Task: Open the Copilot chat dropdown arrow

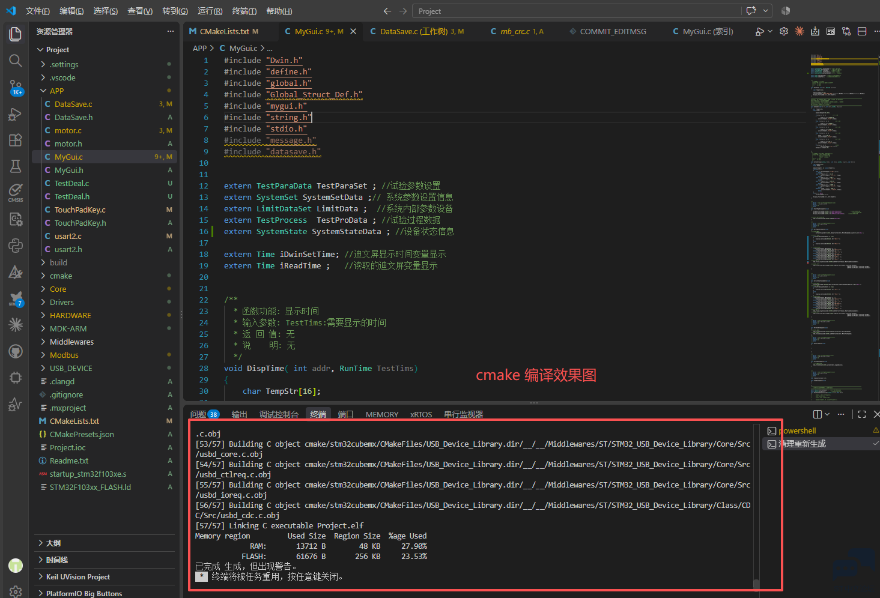Action: pyautogui.click(x=766, y=11)
